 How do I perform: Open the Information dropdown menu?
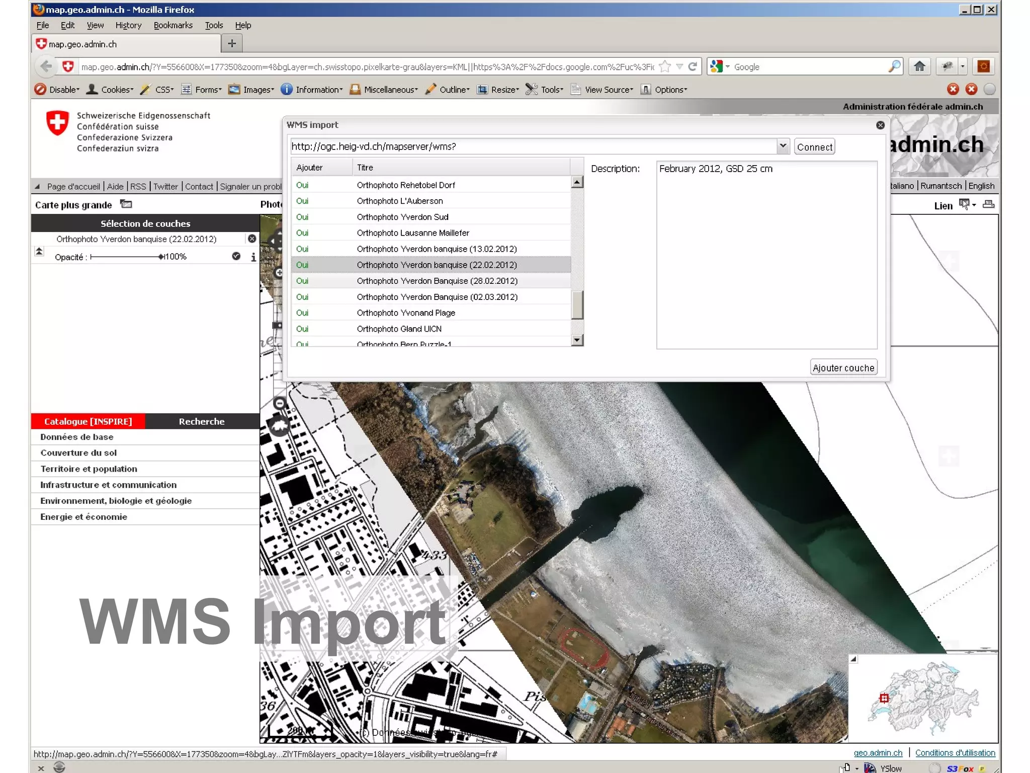[312, 90]
